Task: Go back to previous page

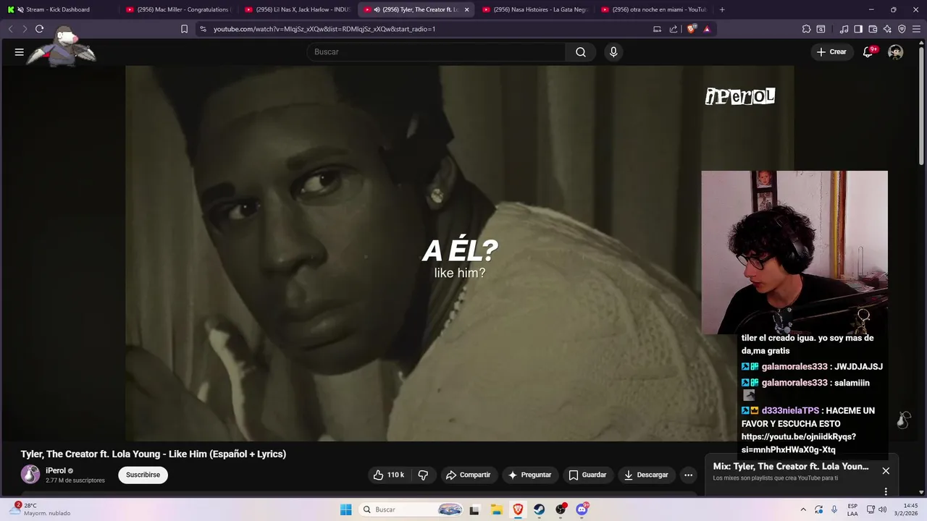Action: coord(10,29)
